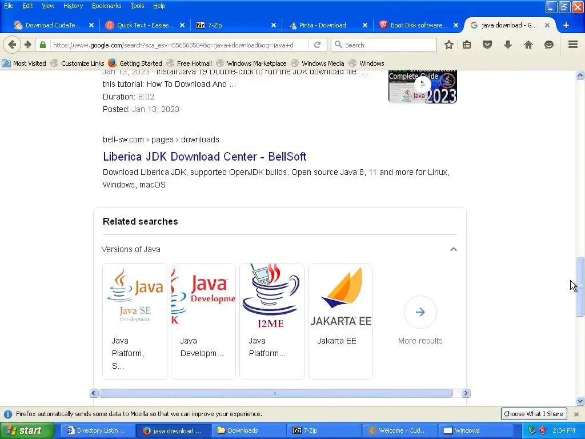Viewport: 585px width, 439px height.
Task: Click the green padlock site identity icon
Action: [43, 45]
